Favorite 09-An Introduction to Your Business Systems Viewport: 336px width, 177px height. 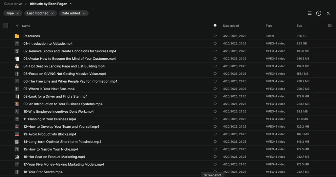tap(215, 104)
